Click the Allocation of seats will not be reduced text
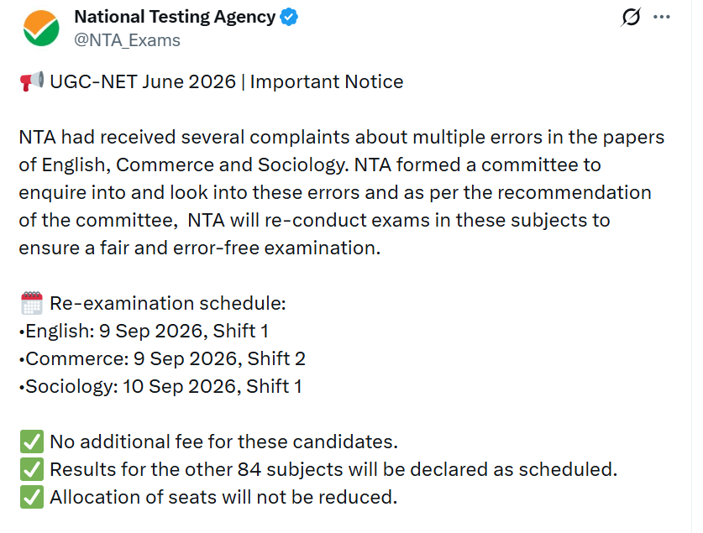This screenshot has height=533, width=703. coord(223,498)
